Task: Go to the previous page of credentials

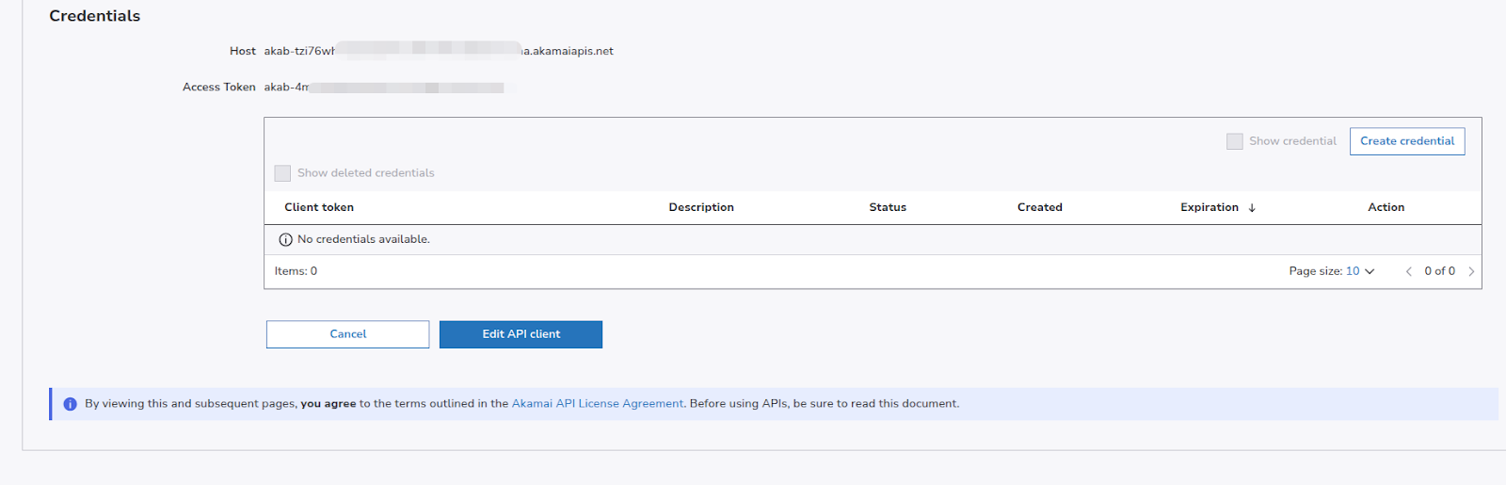Action: 1408,271
